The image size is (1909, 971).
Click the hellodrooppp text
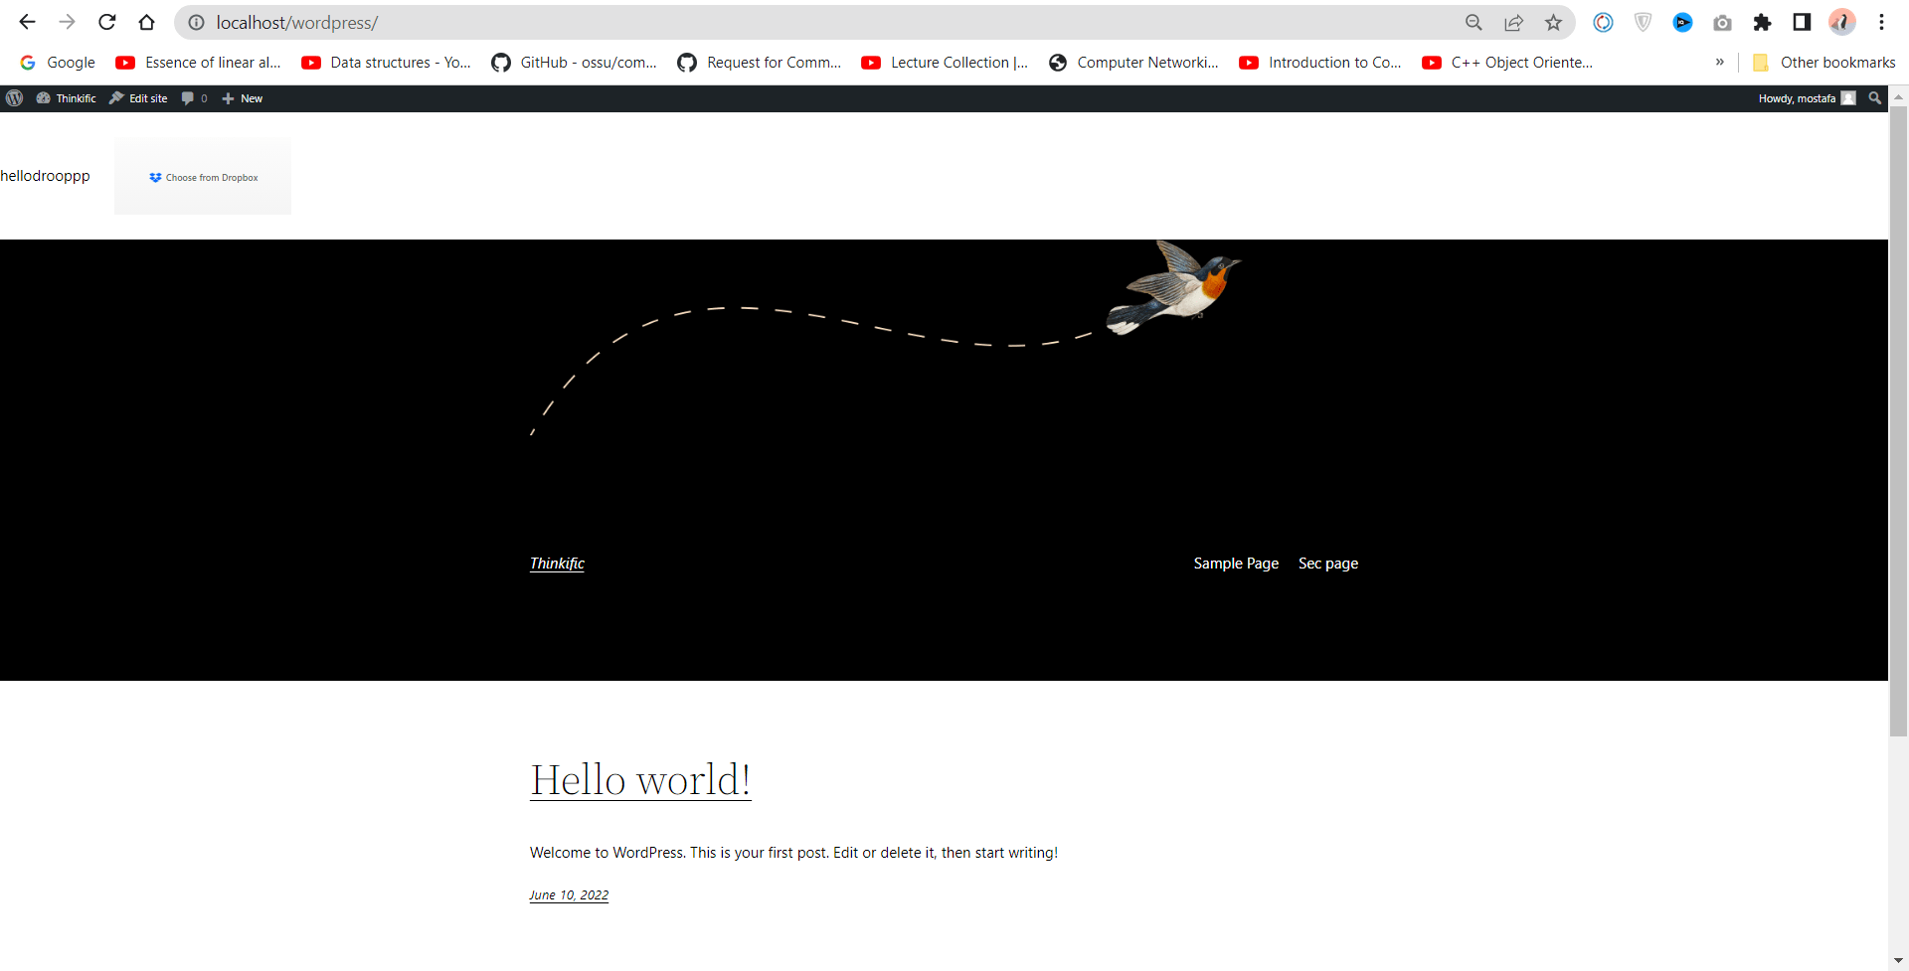(x=45, y=176)
